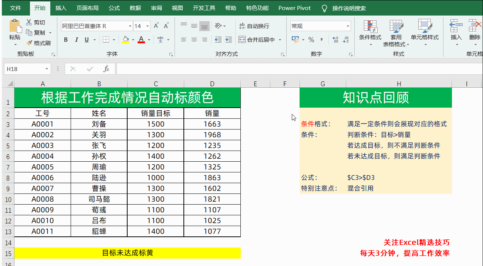Toggle Bold formatting
Screen dimensions: 483x266
pos(66,40)
